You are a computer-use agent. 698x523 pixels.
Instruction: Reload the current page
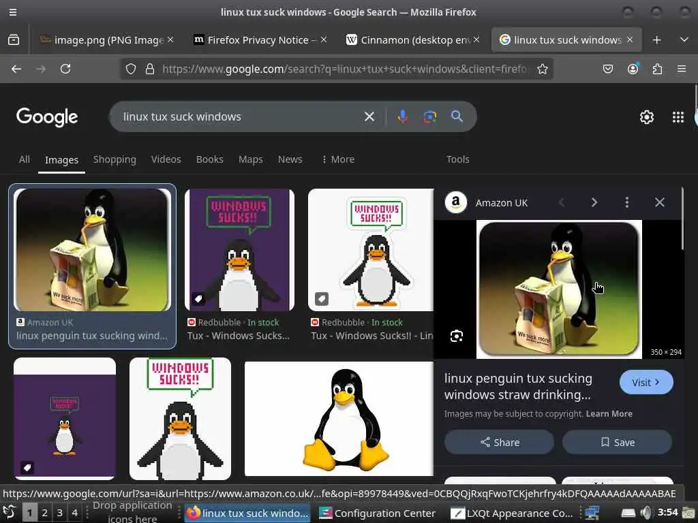coord(65,69)
